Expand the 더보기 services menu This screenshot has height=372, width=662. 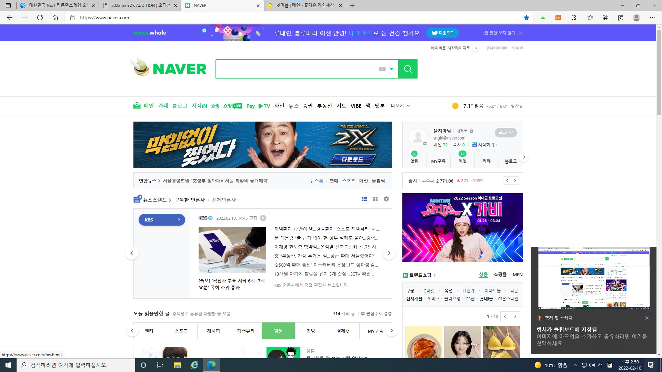400,106
